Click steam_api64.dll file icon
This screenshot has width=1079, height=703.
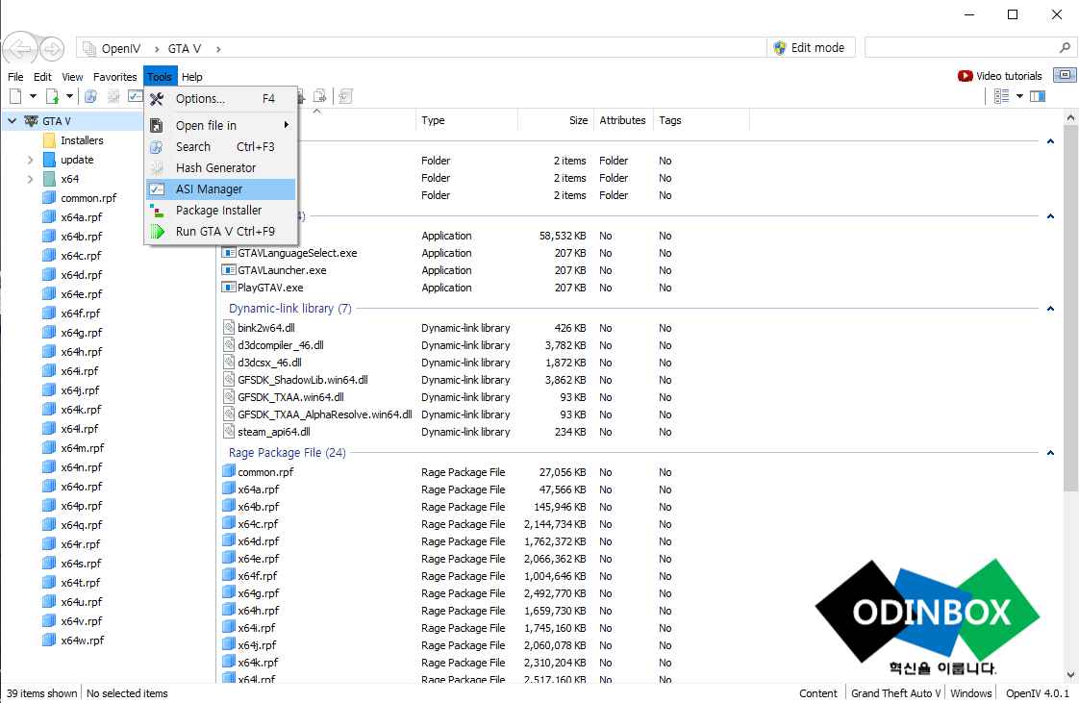[x=229, y=431]
